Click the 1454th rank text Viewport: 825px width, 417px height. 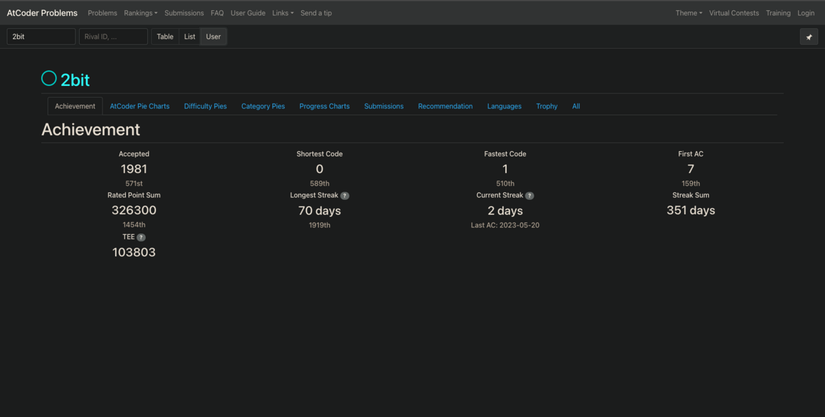click(134, 225)
